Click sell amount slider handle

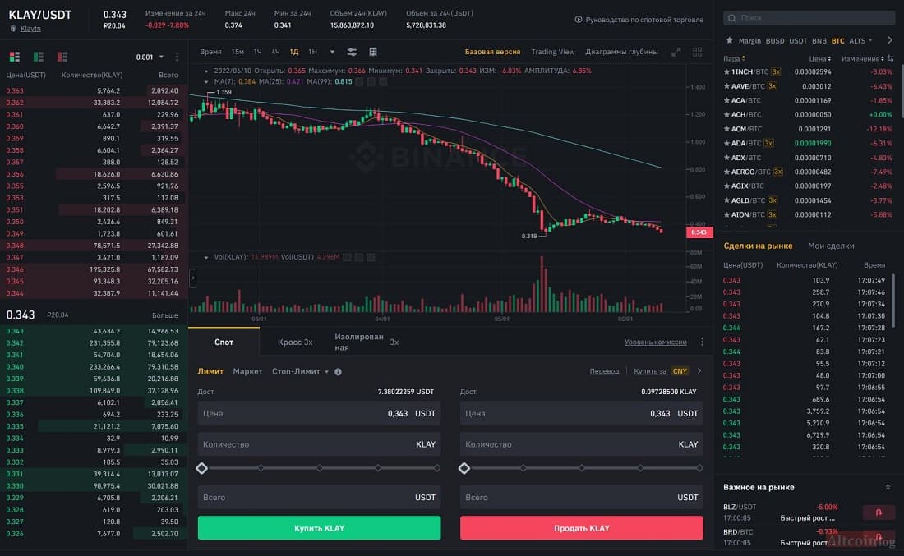pyautogui.click(x=464, y=468)
